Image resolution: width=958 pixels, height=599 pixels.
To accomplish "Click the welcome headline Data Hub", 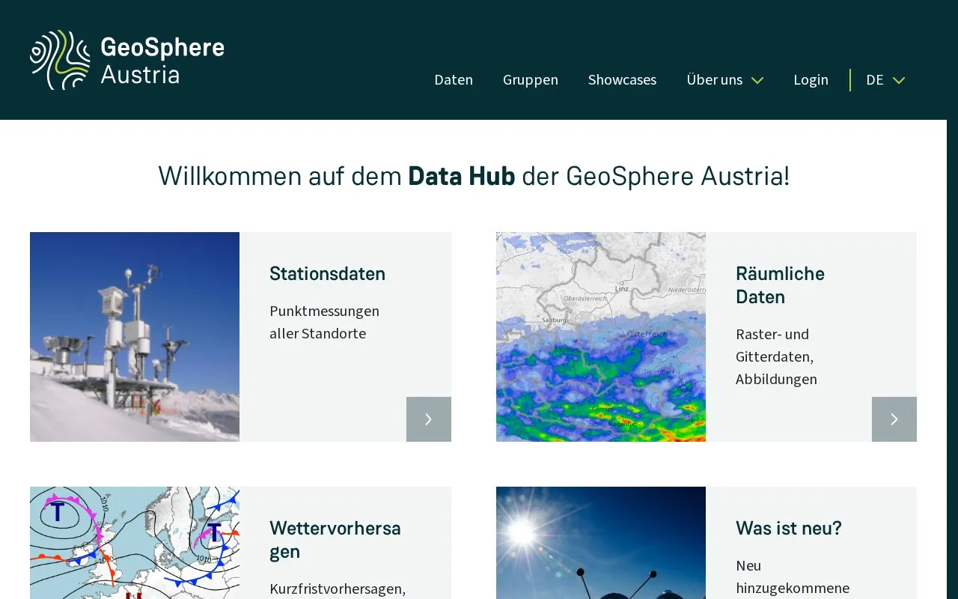I will pos(462,176).
